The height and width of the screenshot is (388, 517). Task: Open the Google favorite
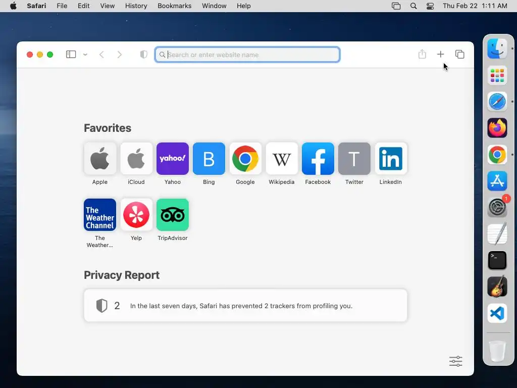pos(245,159)
